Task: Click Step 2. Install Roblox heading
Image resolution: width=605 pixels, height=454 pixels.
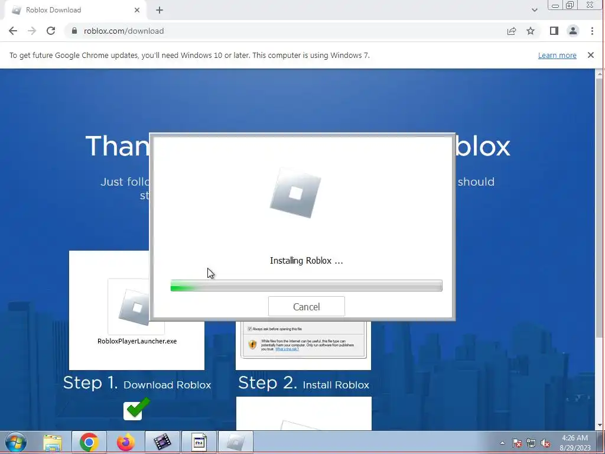Action: [x=304, y=383]
